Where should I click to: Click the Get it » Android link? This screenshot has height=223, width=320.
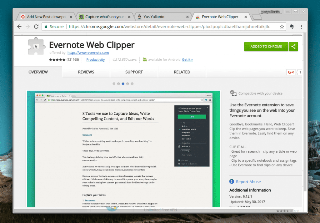point(187,59)
